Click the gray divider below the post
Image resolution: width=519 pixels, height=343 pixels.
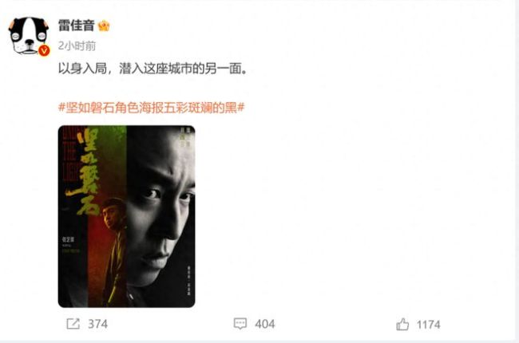[x=259, y=341]
